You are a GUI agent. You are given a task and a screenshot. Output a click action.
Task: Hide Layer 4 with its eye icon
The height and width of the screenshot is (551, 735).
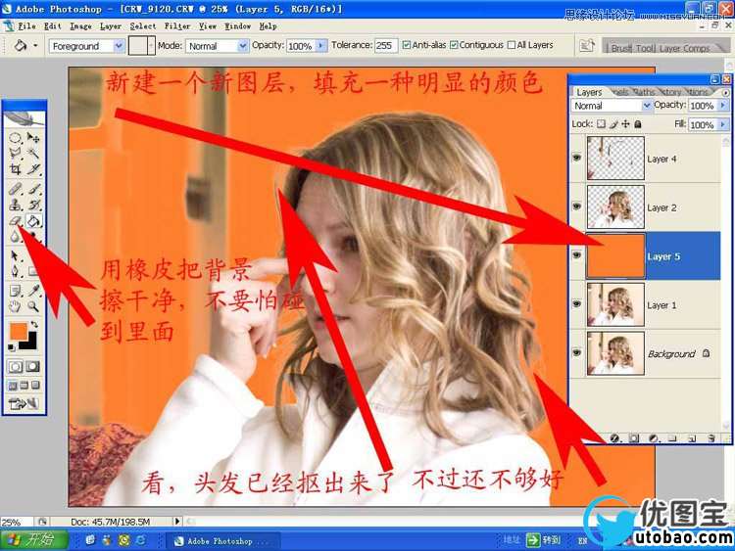577,158
